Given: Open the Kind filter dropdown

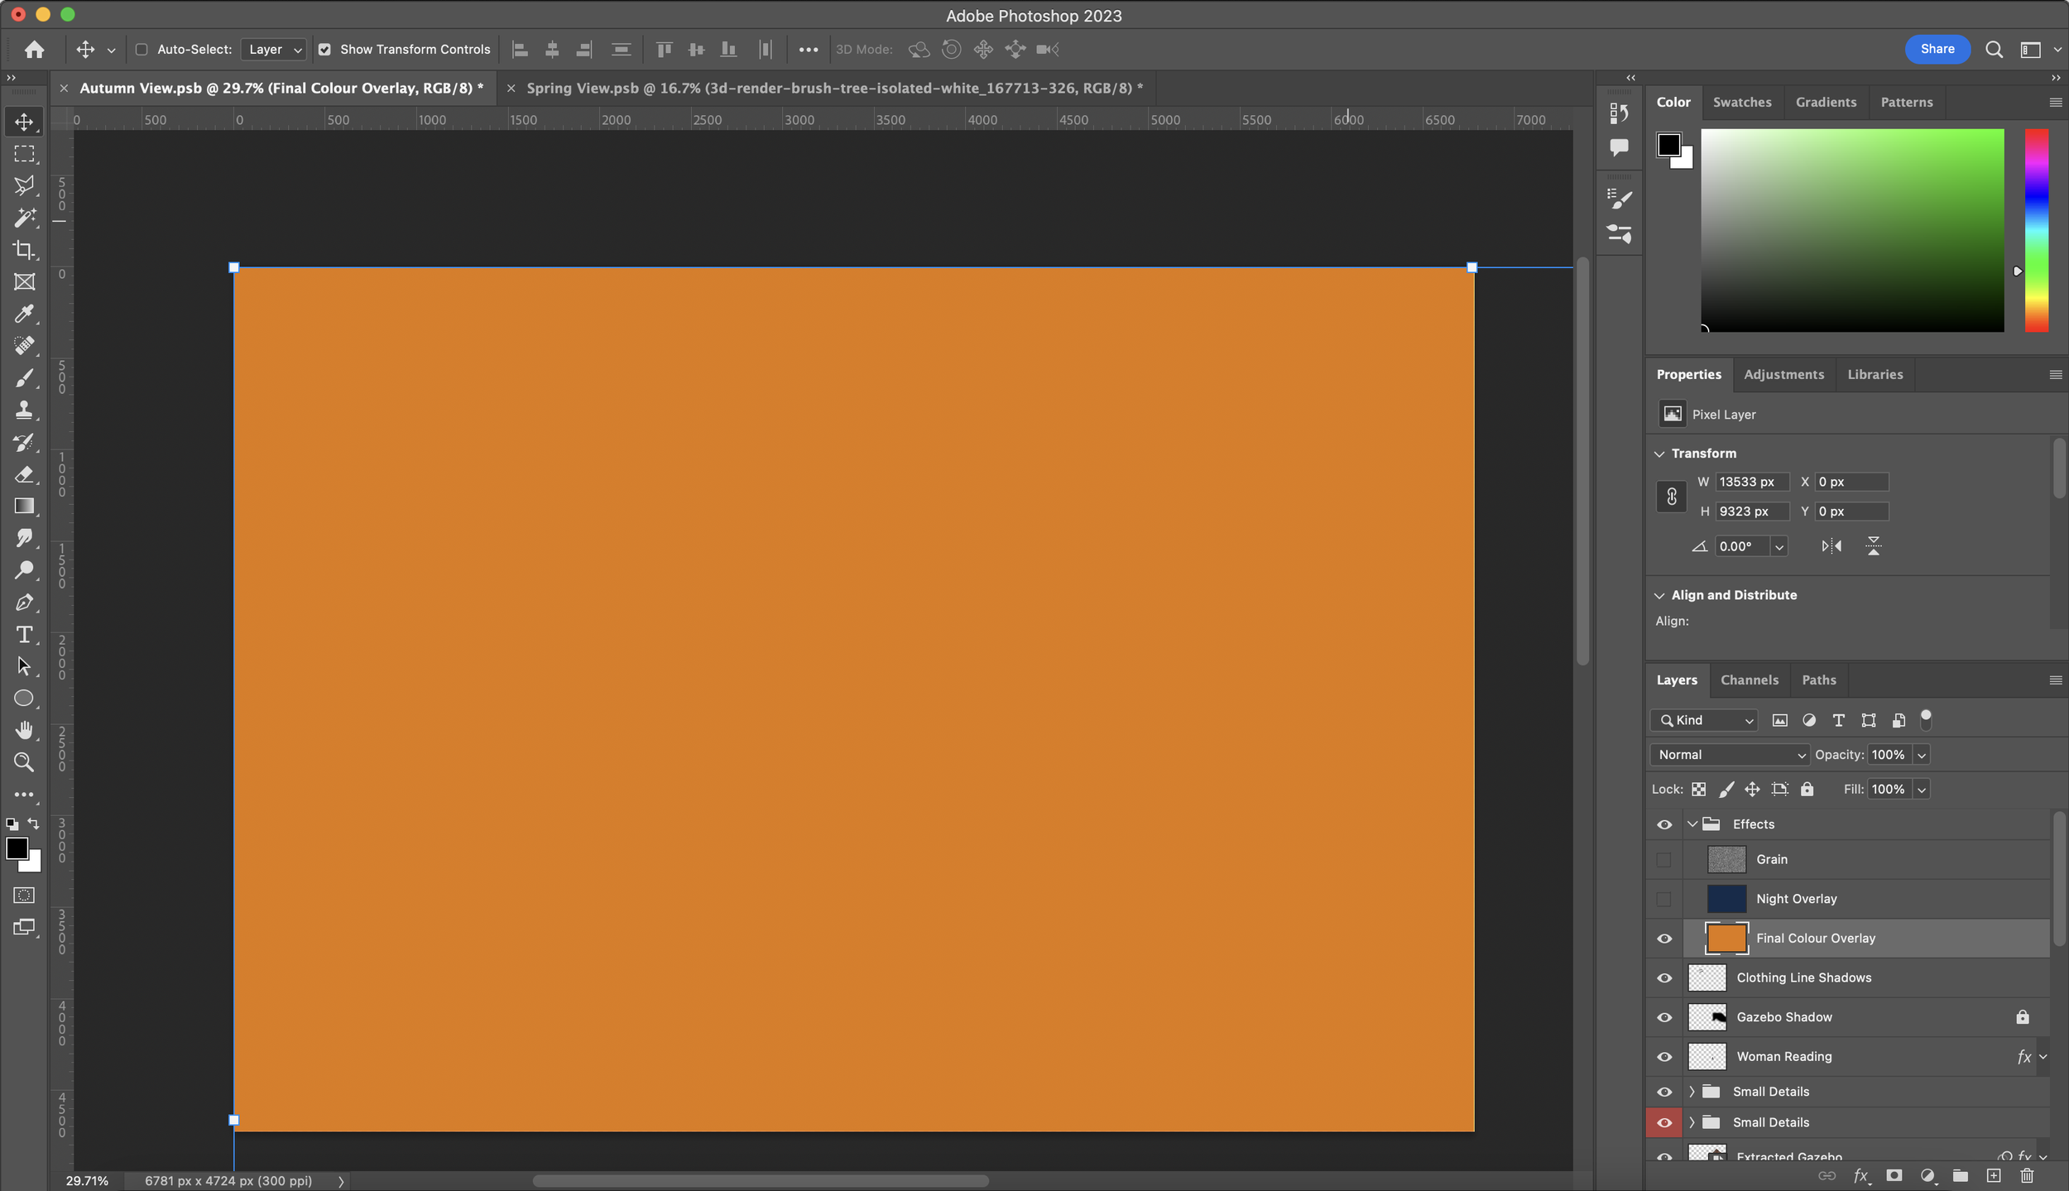Looking at the screenshot, I should (1703, 721).
